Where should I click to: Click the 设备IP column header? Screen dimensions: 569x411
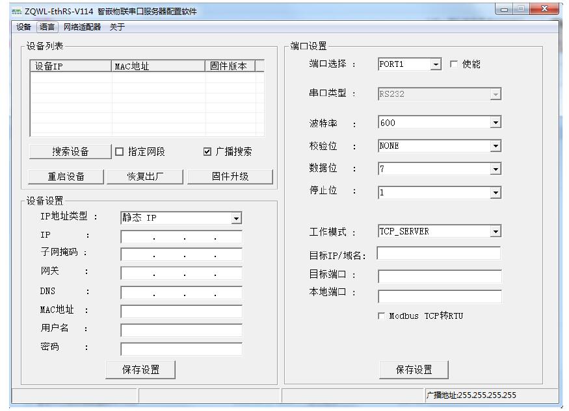coord(71,66)
